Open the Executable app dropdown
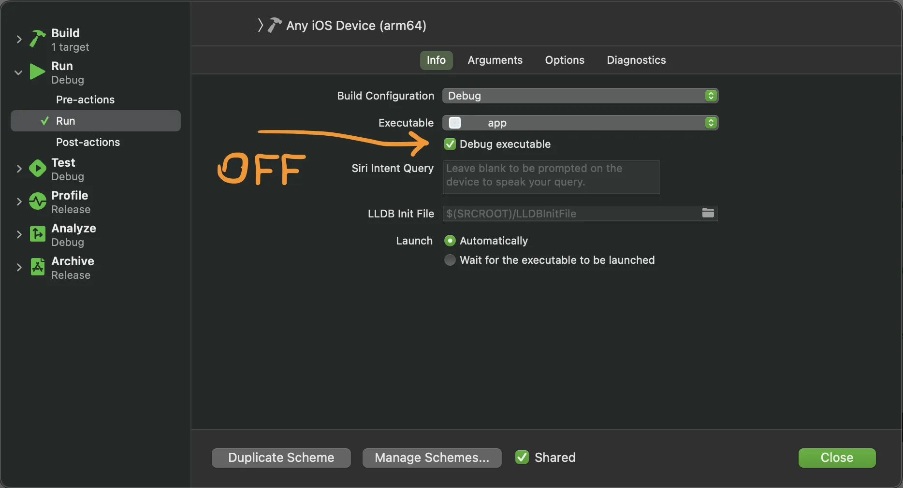Image resolution: width=903 pixels, height=488 pixels. point(580,123)
